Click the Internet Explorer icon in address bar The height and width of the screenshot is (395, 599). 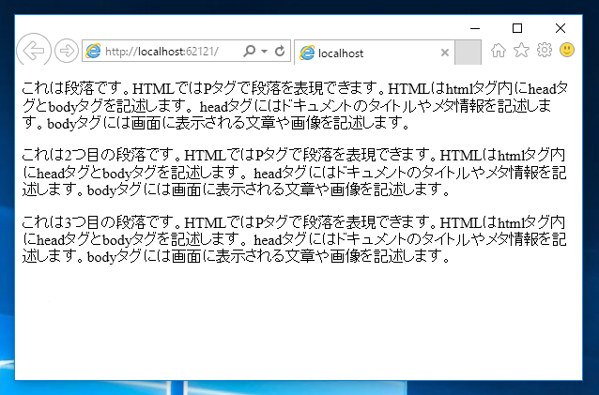click(93, 51)
